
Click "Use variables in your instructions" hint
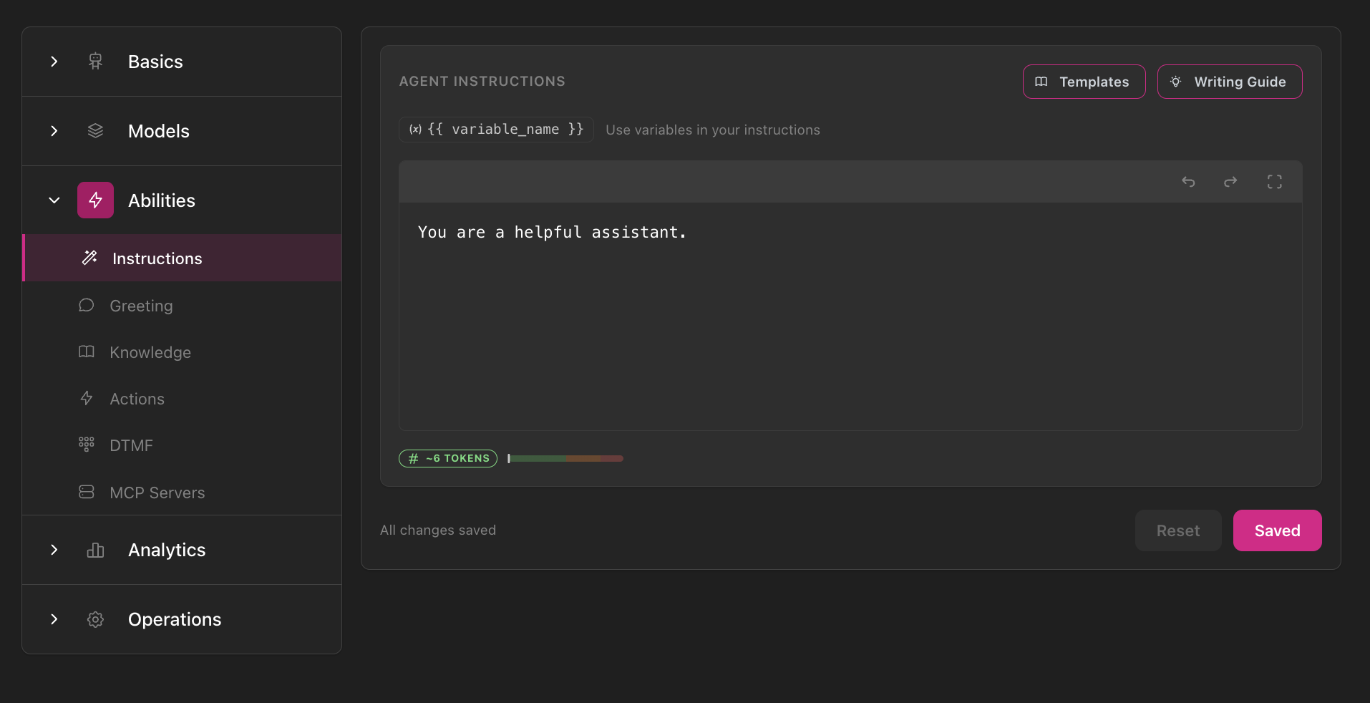pos(713,130)
